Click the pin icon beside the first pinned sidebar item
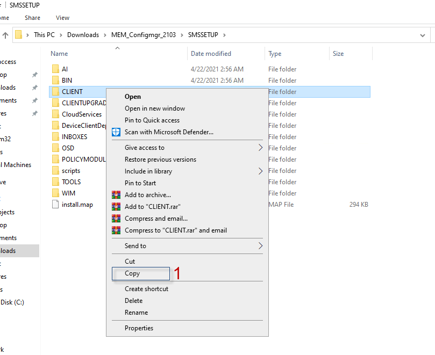Screen dimensions: 435x355 (34, 75)
